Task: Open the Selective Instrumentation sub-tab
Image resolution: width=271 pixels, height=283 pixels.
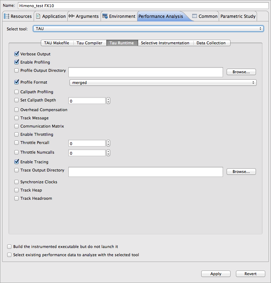Action: pyautogui.click(x=165, y=43)
